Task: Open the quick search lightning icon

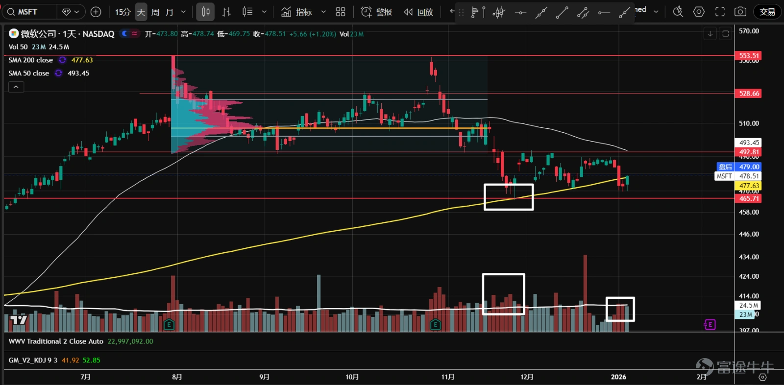Action: [x=678, y=12]
